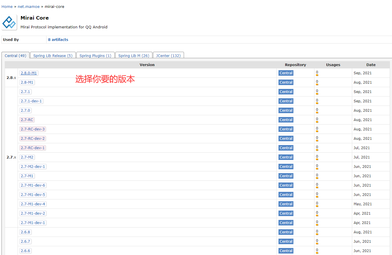
Task: Open version 2.7-RC-dev-3
Action: tap(33, 129)
